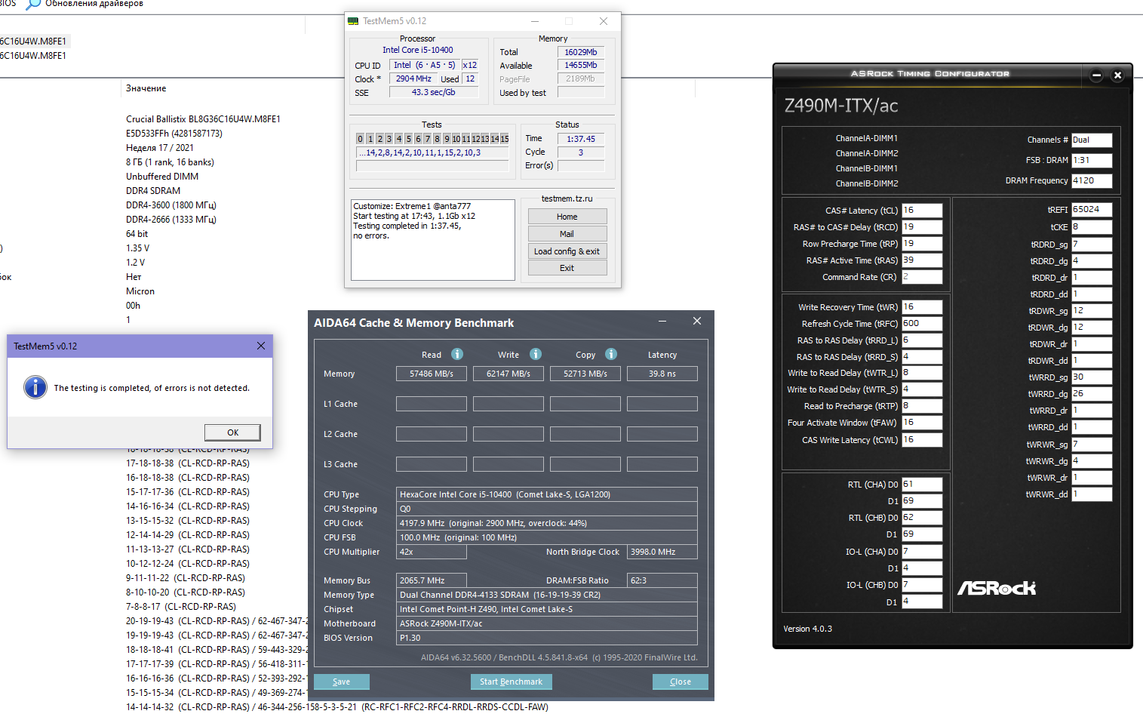Click the Intel Core i5-10400 processor name in TestMem5
This screenshot has height=717, width=1143.
tap(418, 50)
